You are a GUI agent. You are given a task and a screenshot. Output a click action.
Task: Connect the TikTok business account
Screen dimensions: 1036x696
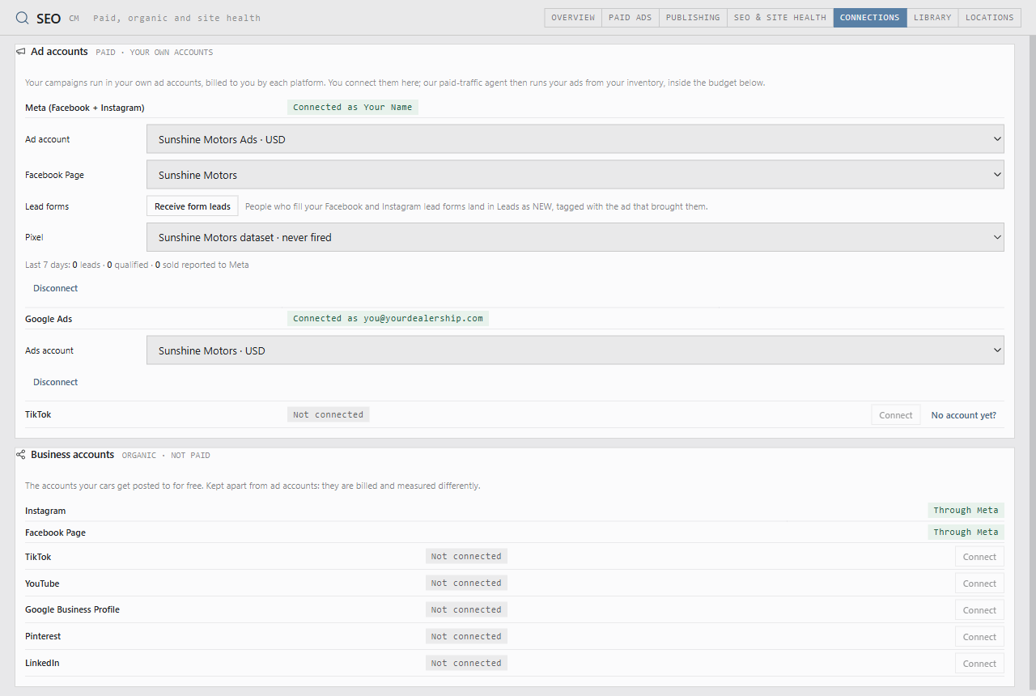click(979, 557)
